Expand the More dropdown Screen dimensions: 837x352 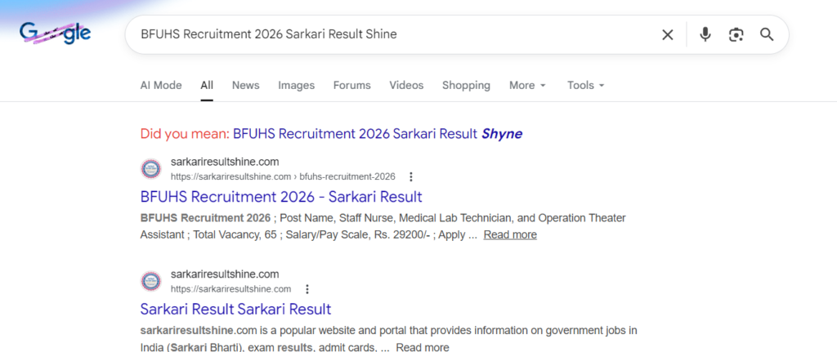click(527, 85)
